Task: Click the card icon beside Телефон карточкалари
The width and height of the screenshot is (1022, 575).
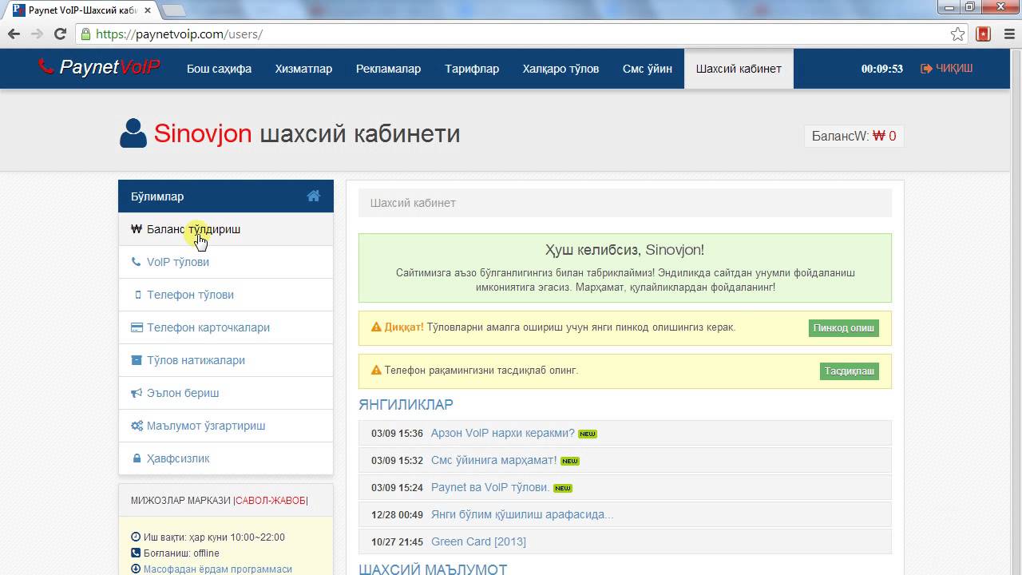Action: 137,327
